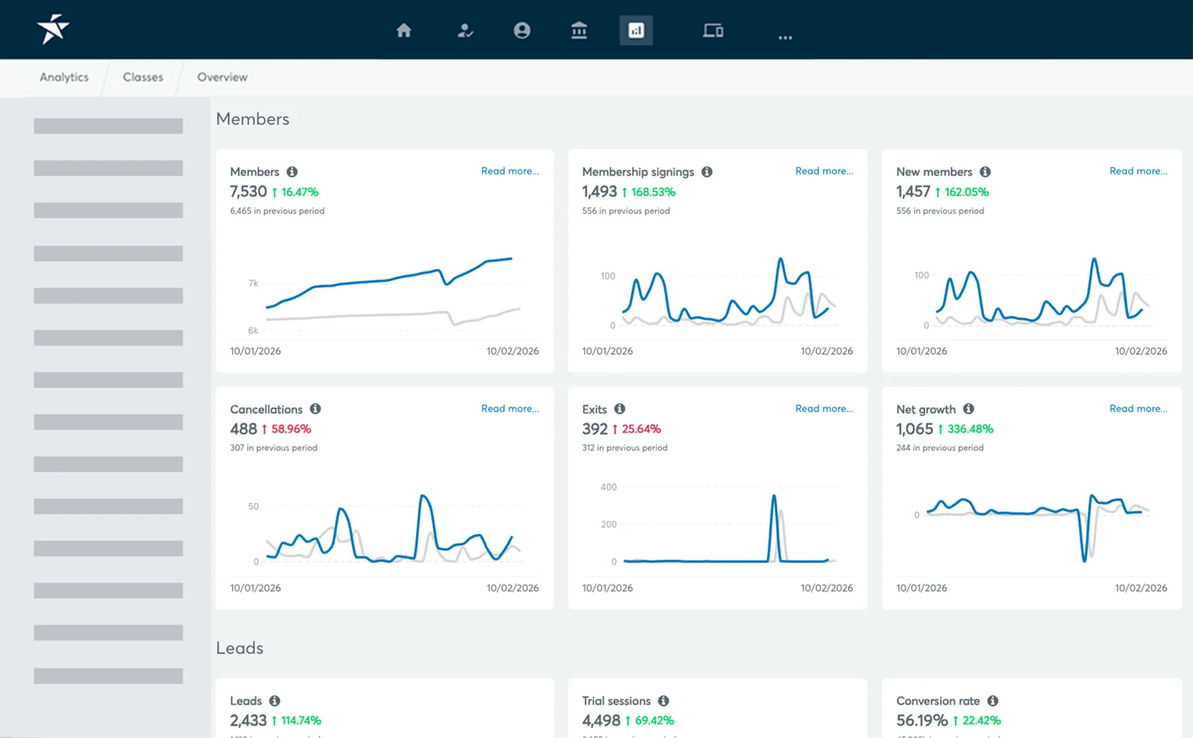
Task: Open the analytics chart icon
Action: click(x=636, y=30)
